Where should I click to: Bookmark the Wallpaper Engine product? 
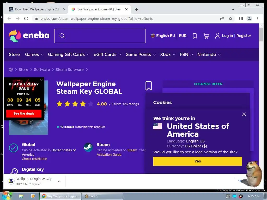148,86
